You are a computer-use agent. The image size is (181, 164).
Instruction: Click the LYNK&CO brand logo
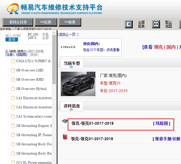click(x=68, y=47)
